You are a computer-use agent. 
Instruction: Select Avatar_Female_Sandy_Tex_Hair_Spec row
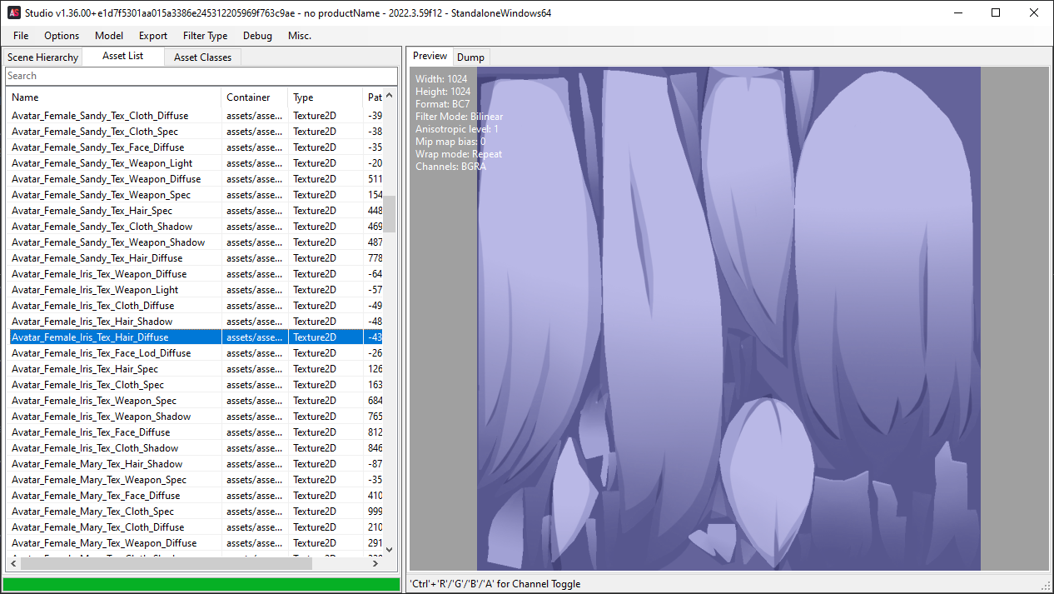coord(195,211)
